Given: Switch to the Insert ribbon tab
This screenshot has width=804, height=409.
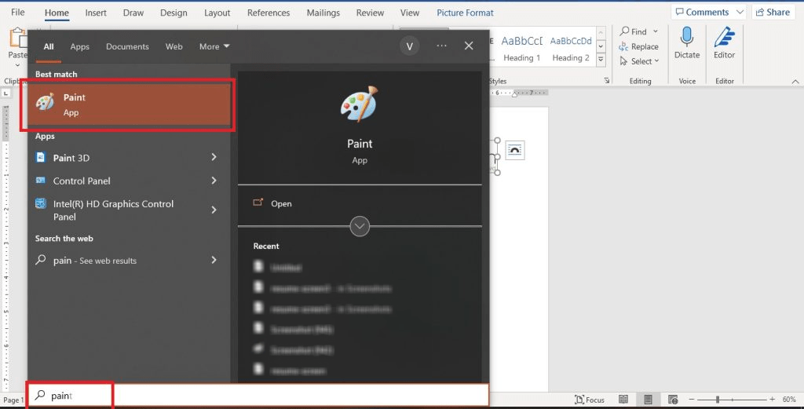Looking at the screenshot, I should point(96,13).
